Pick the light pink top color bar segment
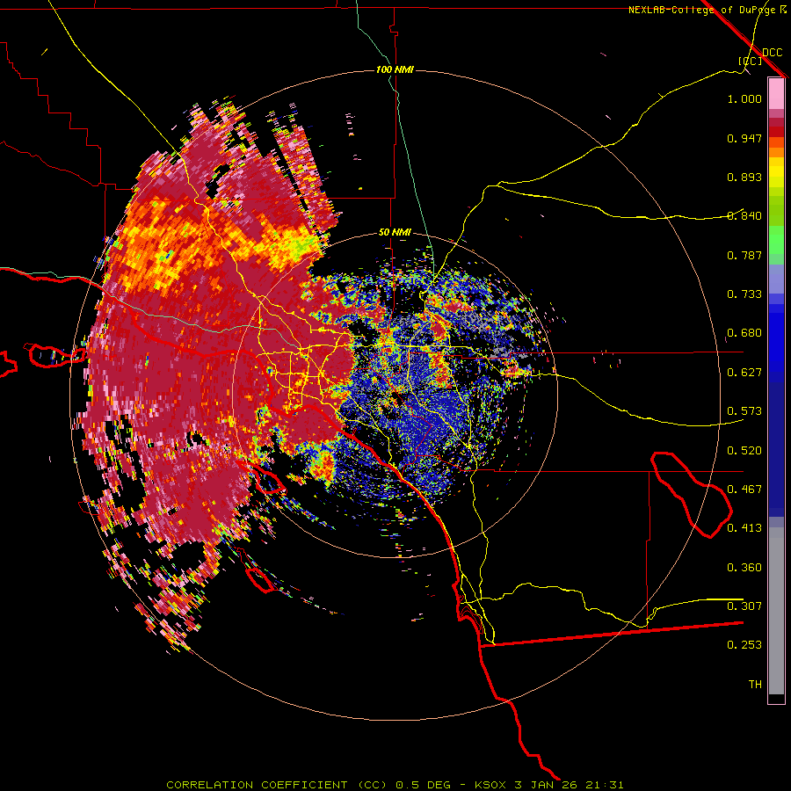 click(776, 94)
